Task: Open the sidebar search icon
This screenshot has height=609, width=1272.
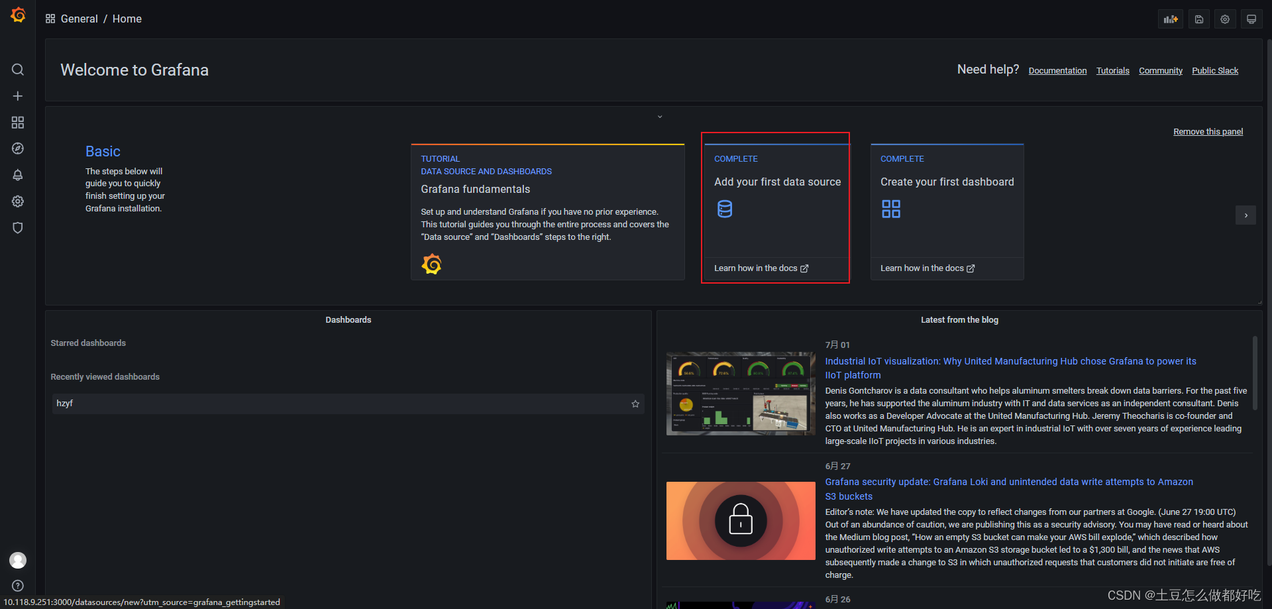Action: [18, 70]
